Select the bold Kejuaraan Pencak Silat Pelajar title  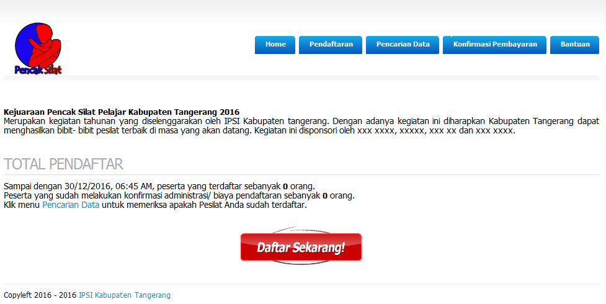(x=122, y=112)
